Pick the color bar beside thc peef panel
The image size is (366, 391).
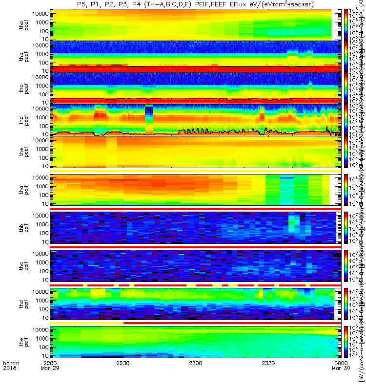(346, 88)
